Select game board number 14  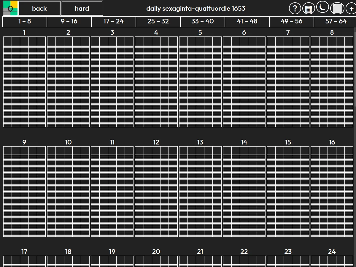(244, 191)
